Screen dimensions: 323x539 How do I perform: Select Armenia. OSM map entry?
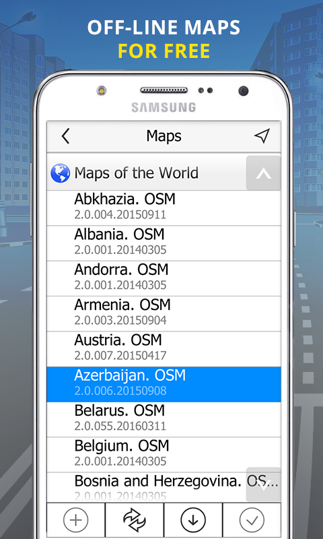coord(164,313)
